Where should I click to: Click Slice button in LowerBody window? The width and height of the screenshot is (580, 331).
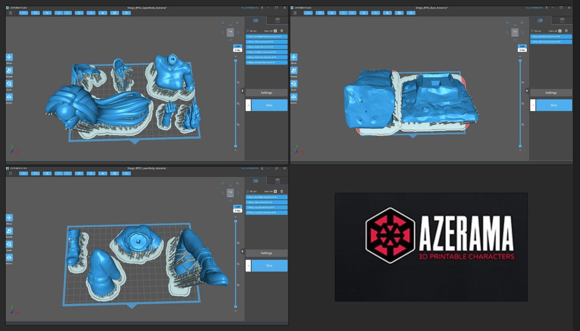click(269, 265)
